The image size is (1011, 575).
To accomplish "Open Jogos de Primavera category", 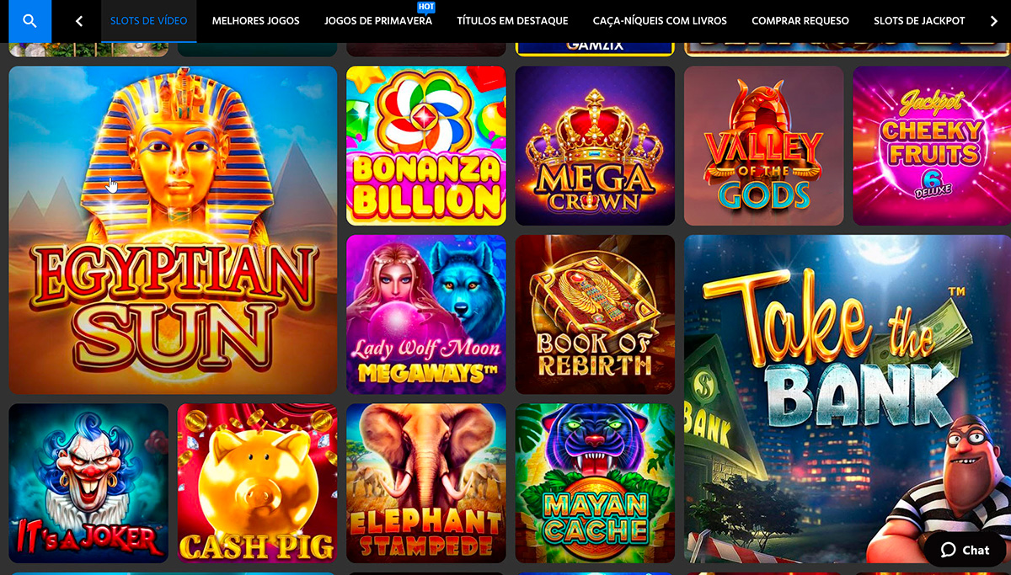I will coord(378,21).
